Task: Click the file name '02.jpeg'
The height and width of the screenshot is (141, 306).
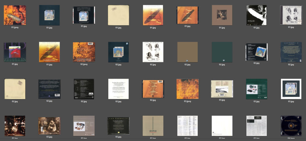Action: (x=84, y=64)
